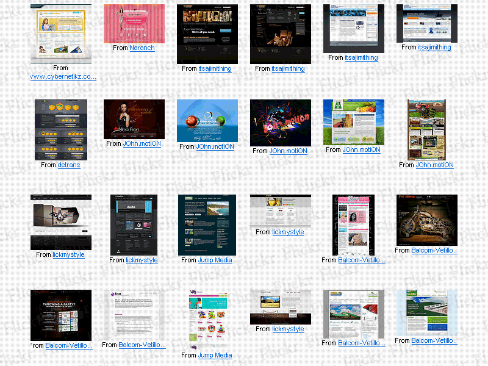Click Balcom-Vetillo link below the motorcycle thumbnail

click(x=434, y=250)
